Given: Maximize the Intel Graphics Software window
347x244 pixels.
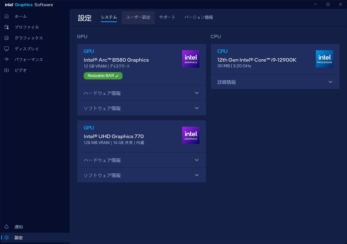Looking at the screenshot, I should pos(328,4).
